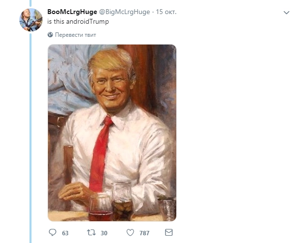This screenshot has height=243, width=308.
Task: Expand the tweet options chevron
Action: (286, 12)
